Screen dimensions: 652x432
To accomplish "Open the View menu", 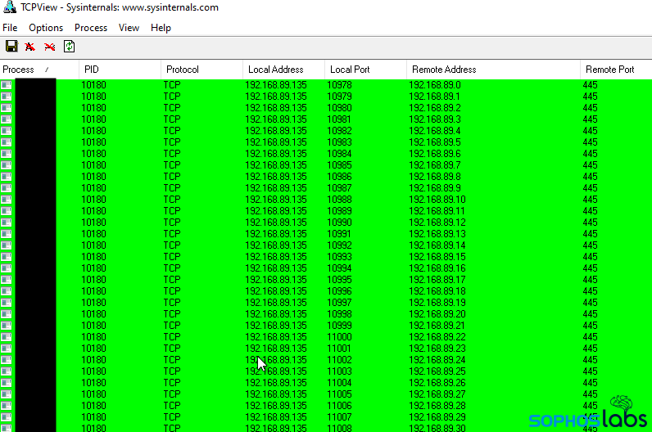I will [129, 28].
